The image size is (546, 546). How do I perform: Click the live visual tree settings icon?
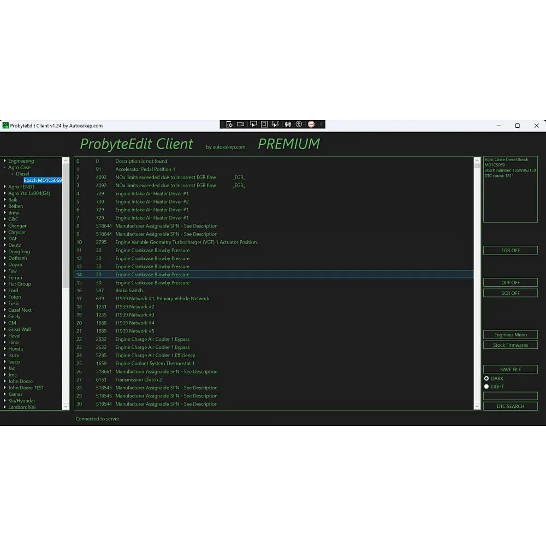pos(229,124)
